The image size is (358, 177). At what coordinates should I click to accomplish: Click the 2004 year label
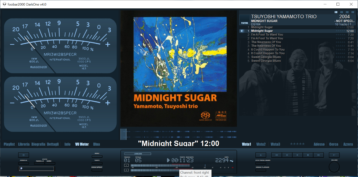344,17
